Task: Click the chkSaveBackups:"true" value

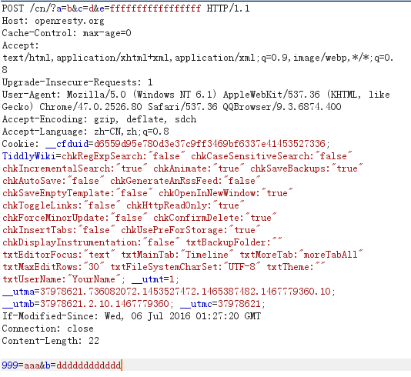Action: 306,168
